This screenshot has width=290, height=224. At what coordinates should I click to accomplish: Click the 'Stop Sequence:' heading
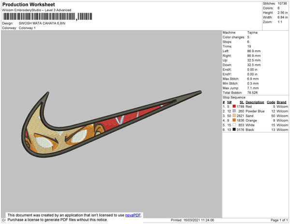[x=234, y=98]
